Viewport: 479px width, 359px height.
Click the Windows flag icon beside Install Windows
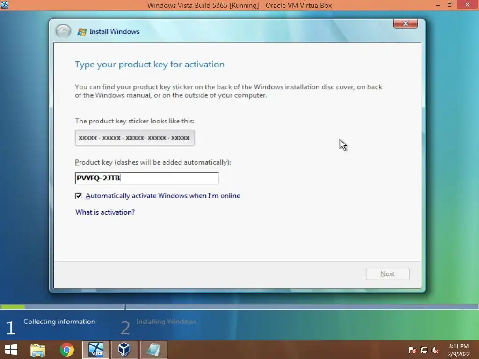[81, 31]
